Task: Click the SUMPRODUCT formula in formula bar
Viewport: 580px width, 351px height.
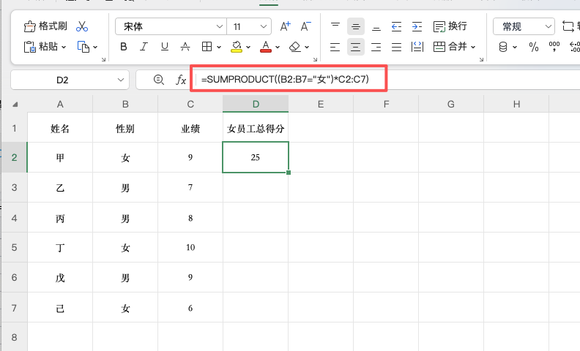Action: click(x=285, y=79)
